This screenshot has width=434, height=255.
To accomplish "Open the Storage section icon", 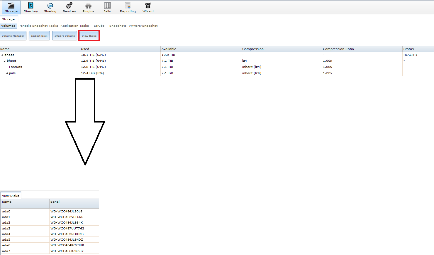I will pyautogui.click(x=11, y=6).
